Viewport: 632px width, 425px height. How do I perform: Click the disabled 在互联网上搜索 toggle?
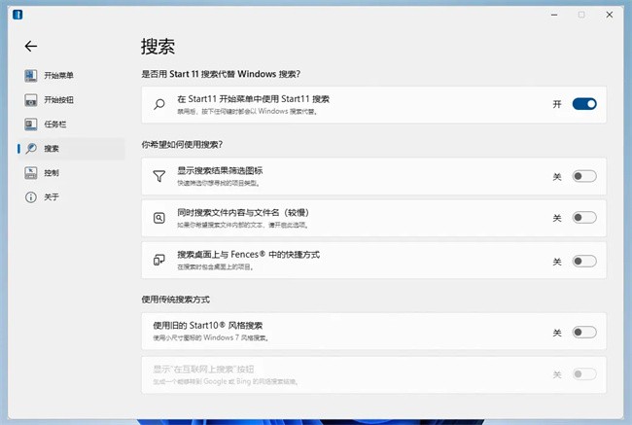(x=584, y=374)
